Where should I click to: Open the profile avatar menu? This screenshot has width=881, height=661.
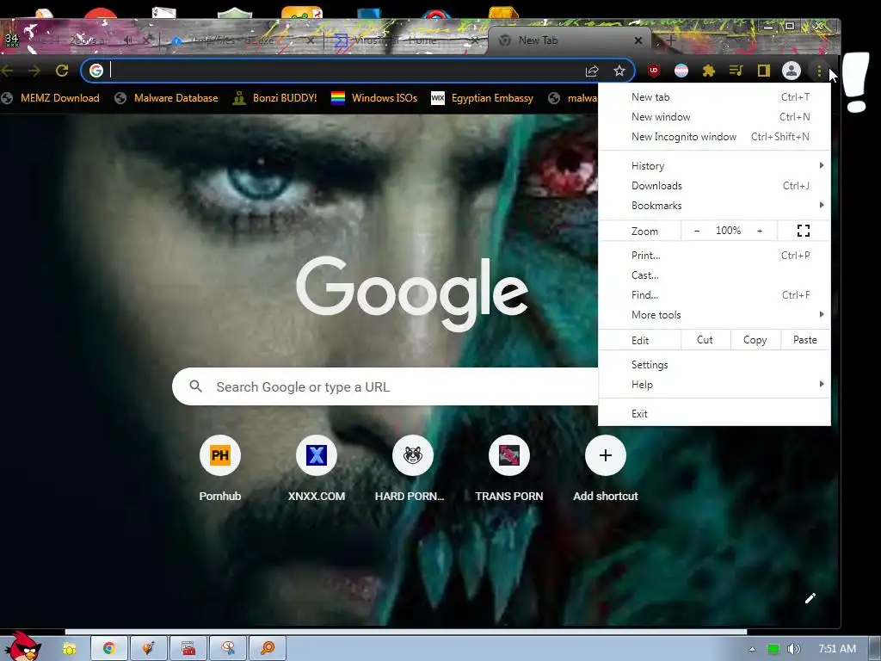792,71
